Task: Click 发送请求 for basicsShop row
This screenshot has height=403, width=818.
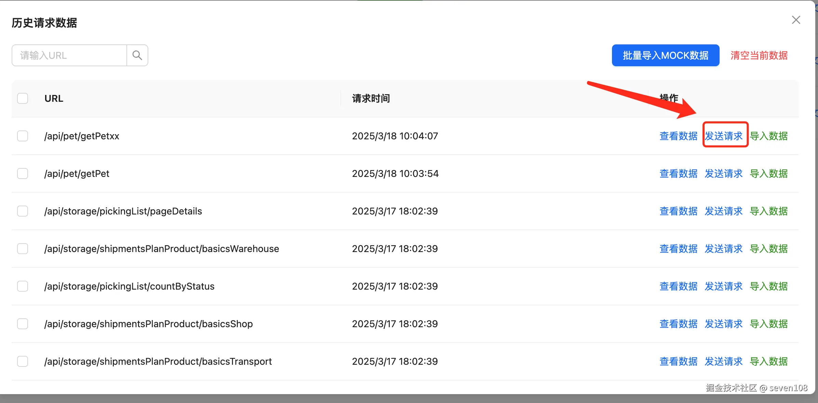Action: point(724,324)
